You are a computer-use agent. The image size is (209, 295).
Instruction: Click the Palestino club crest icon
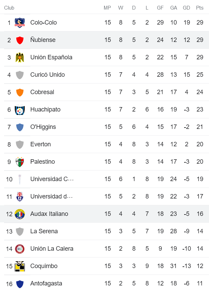tap(20, 162)
